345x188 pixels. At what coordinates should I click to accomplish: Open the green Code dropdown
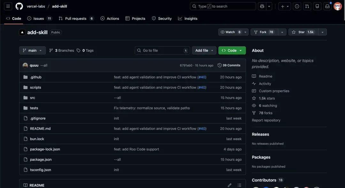232,50
